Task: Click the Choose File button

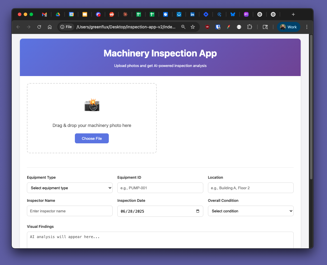Action: tap(92, 138)
